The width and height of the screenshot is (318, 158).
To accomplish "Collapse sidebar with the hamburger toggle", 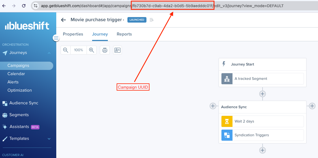I will pos(56,38).
